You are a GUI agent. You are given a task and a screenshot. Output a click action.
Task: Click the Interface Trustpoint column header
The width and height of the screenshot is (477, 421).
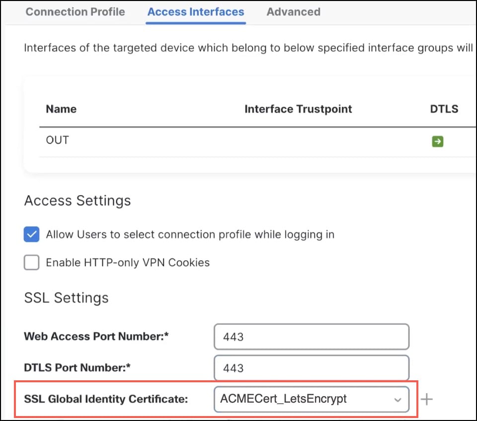(298, 109)
